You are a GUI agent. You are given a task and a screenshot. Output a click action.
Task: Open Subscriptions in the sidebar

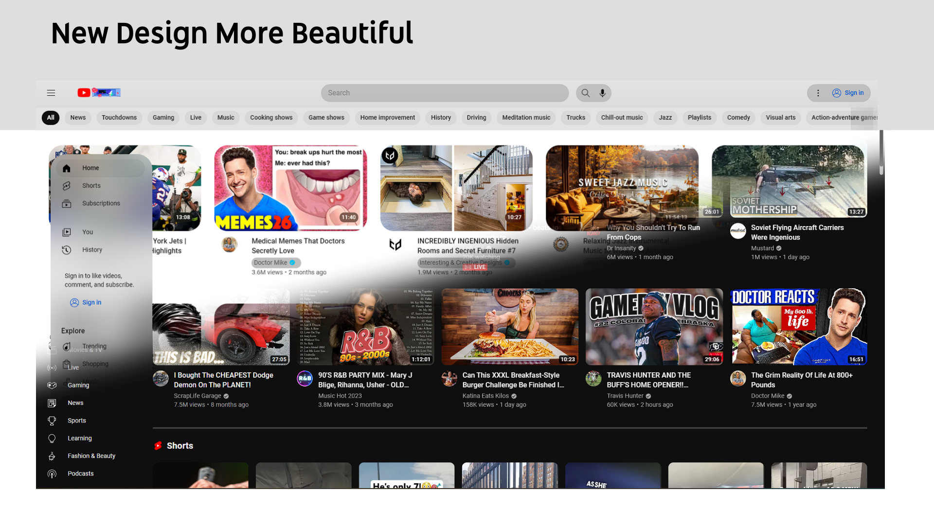point(101,203)
